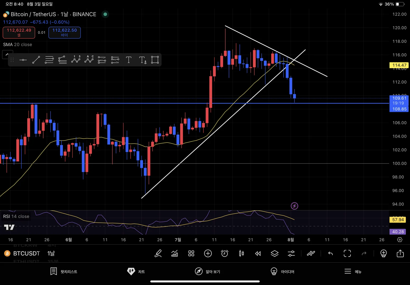The width and height of the screenshot is (410, 285).
Task: Open time axis settings gear icon
Action: coord(400,240)
